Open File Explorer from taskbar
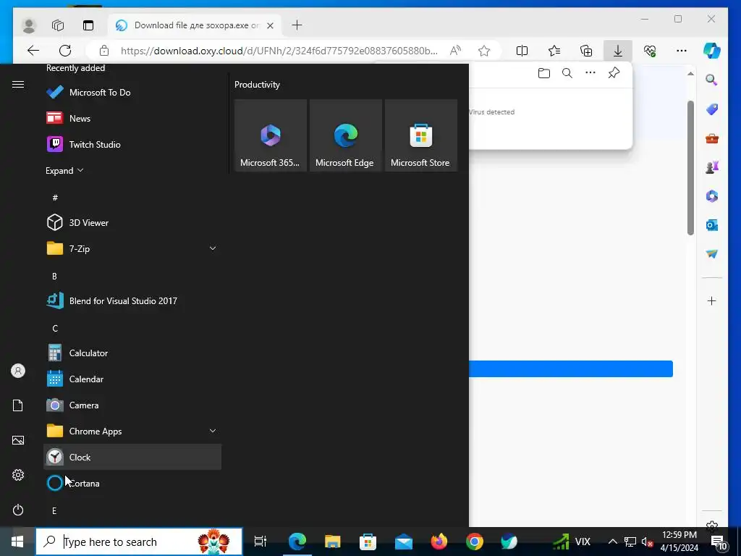The image size is (741, 556). pyautogui.click(x=333, y=542)
